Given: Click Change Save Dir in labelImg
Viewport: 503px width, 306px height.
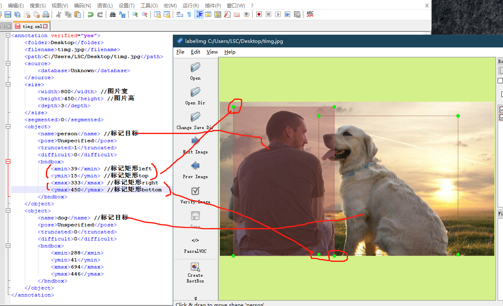Looking at the screenshot, I should tap(195, 120).
